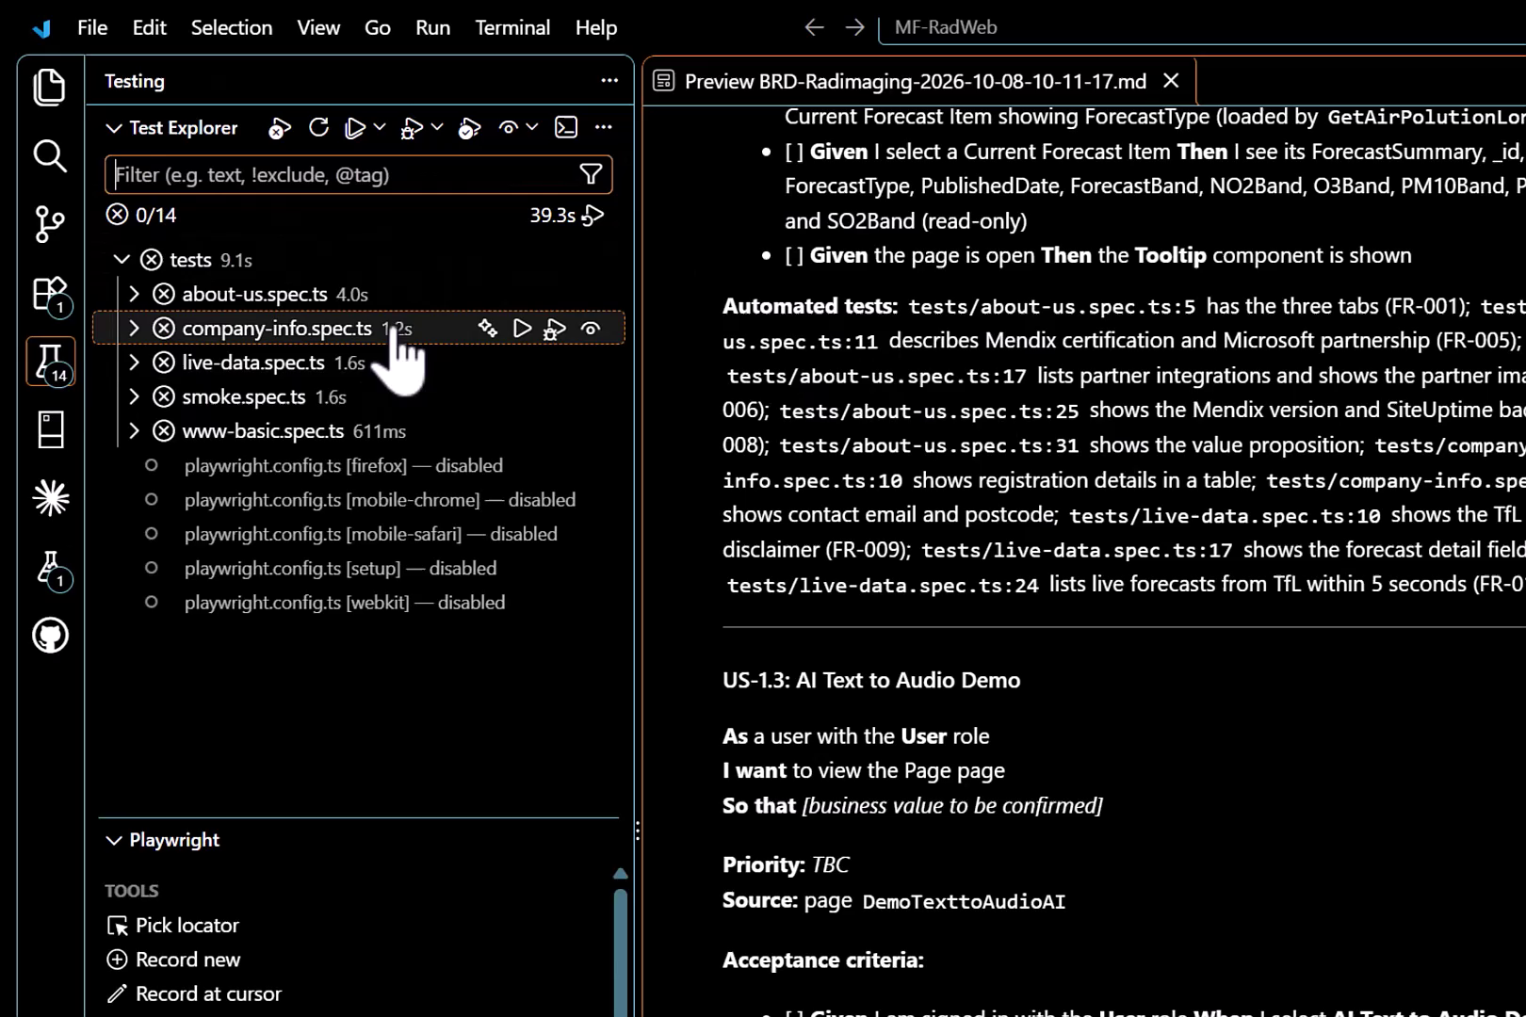Open the Explorer view in the activity bar

point(49,88)
